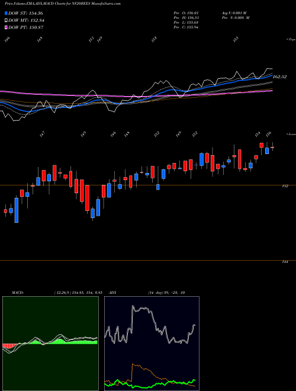Click the 'Pre O: 156.01' value
Image resolution: width=296 pixels, height=391 pixels.
tap(186, 12)
